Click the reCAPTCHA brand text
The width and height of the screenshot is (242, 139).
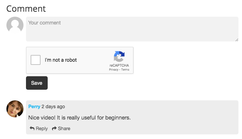pyautogui.click(x=119, y=65)
